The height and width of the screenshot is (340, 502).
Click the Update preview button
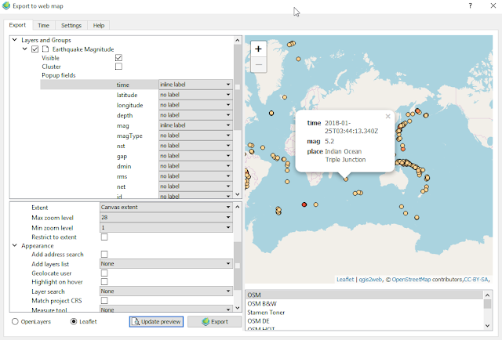[156, 321]
